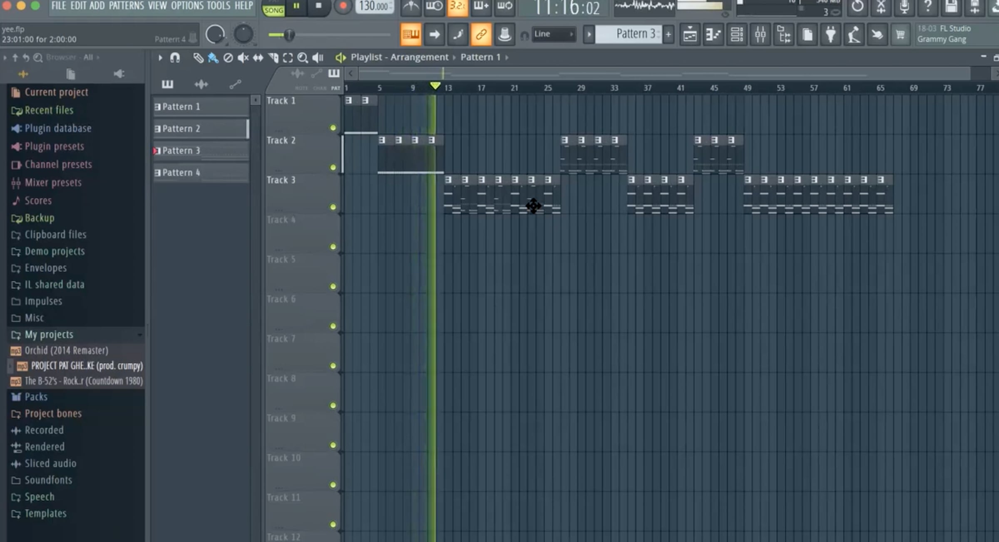Pause playback with the pause button
The height and width of the screenshot is (542, 999).
tap(296, 7)
